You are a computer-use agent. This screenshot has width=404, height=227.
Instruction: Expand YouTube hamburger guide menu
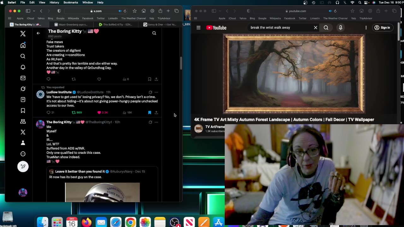pyautogui.click(x=199, y=28)
